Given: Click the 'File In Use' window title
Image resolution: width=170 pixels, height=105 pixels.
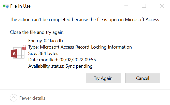Looking at the screenshot, I should [x=20, y=6].
